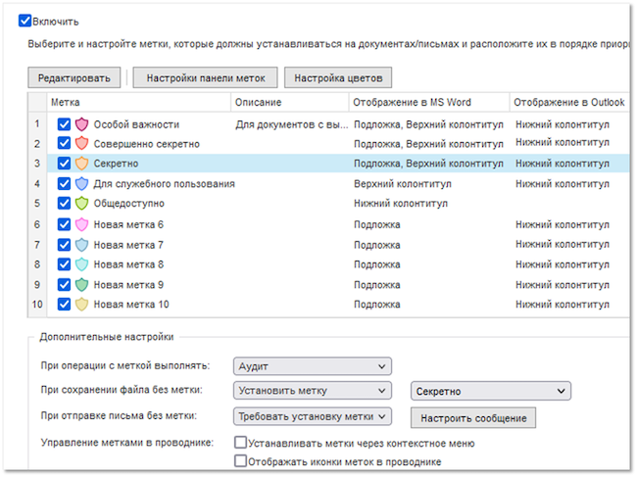The width and height of the screenshot is (637, 477).
Task: Click the yellow shield icon for Новая метка 10
Action: [81, 305]
